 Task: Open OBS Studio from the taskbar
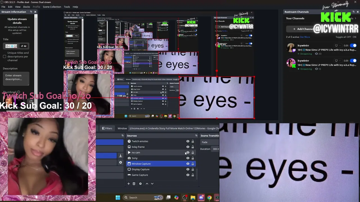(x=184, y=198)
